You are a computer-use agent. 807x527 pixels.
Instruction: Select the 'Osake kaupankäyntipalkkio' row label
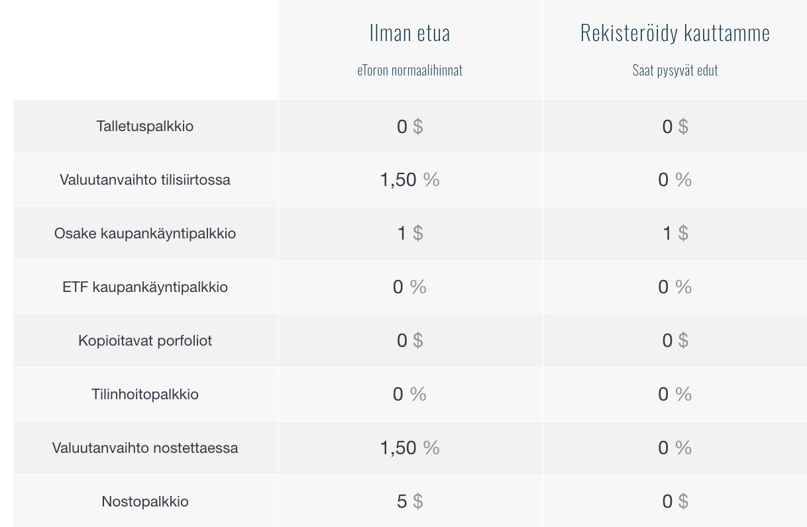tap(145, 234)
